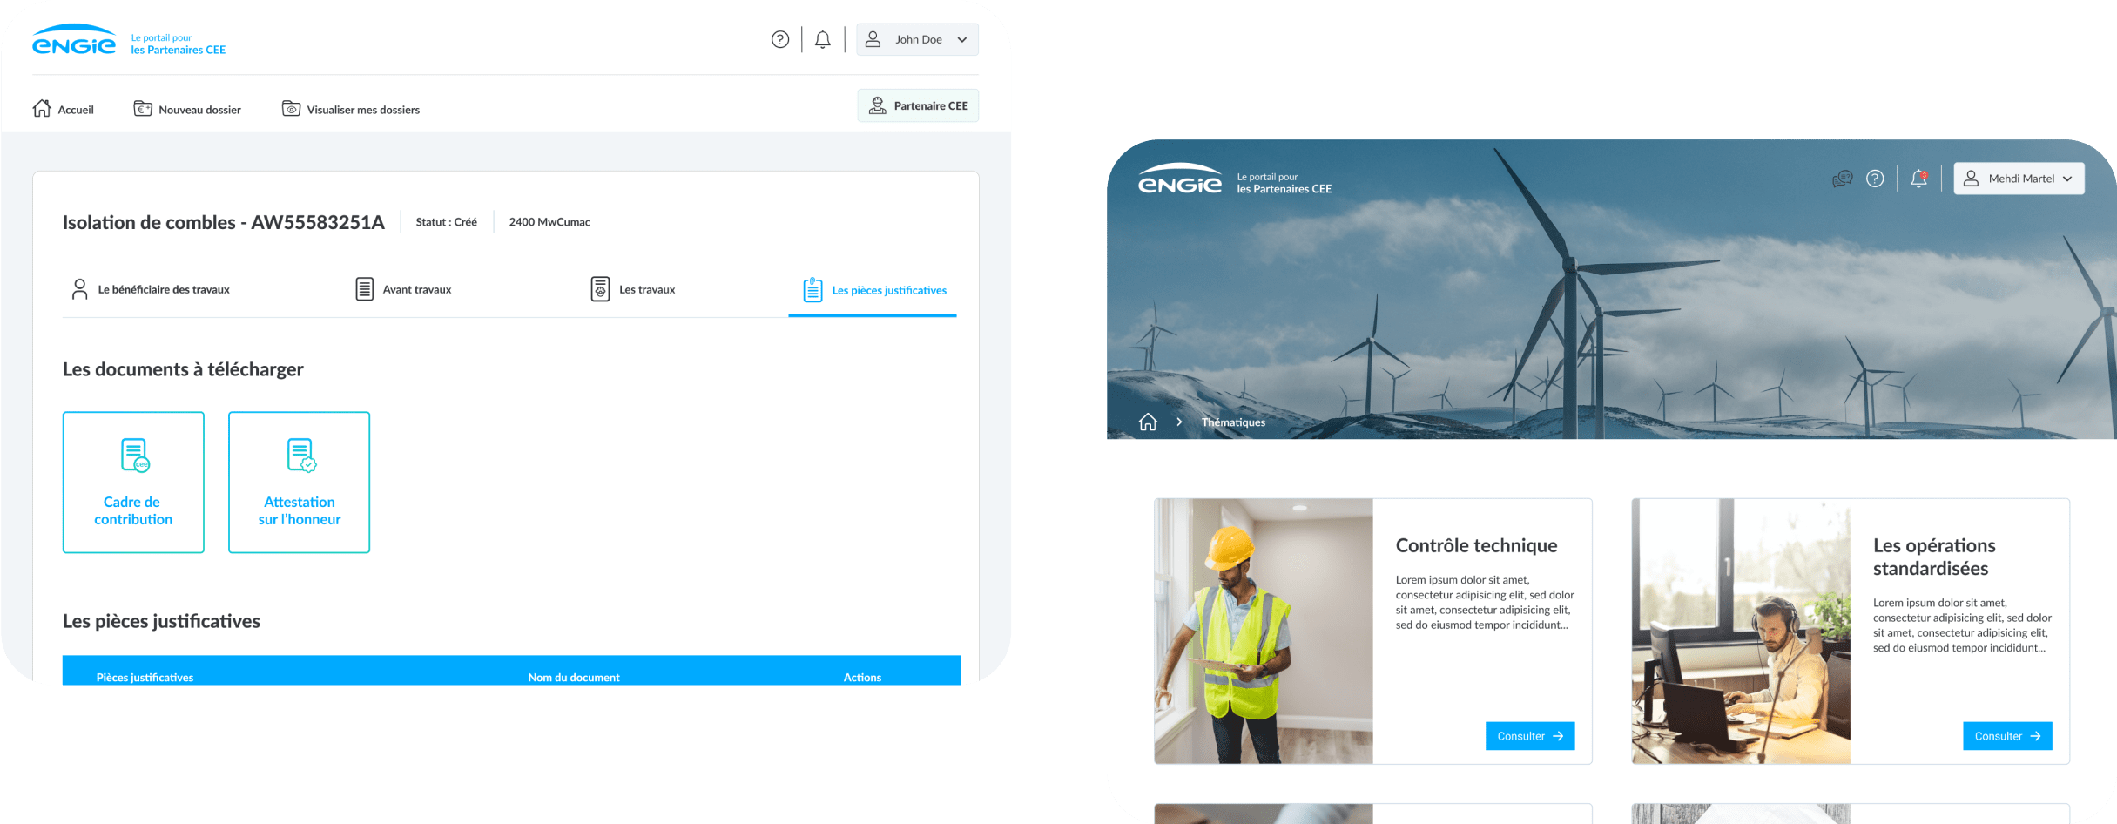Viewport: 2117px width, 824px height.
Task: Select Visualiser mes dossiers menu item
Action: [351, 109]
